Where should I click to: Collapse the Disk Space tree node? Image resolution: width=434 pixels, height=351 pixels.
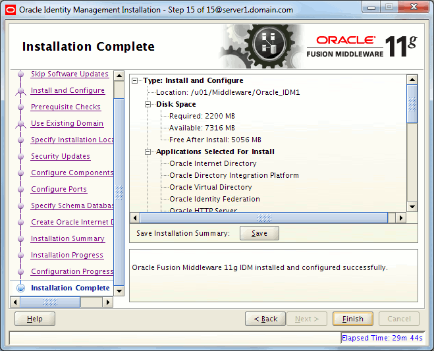(148, 104)
